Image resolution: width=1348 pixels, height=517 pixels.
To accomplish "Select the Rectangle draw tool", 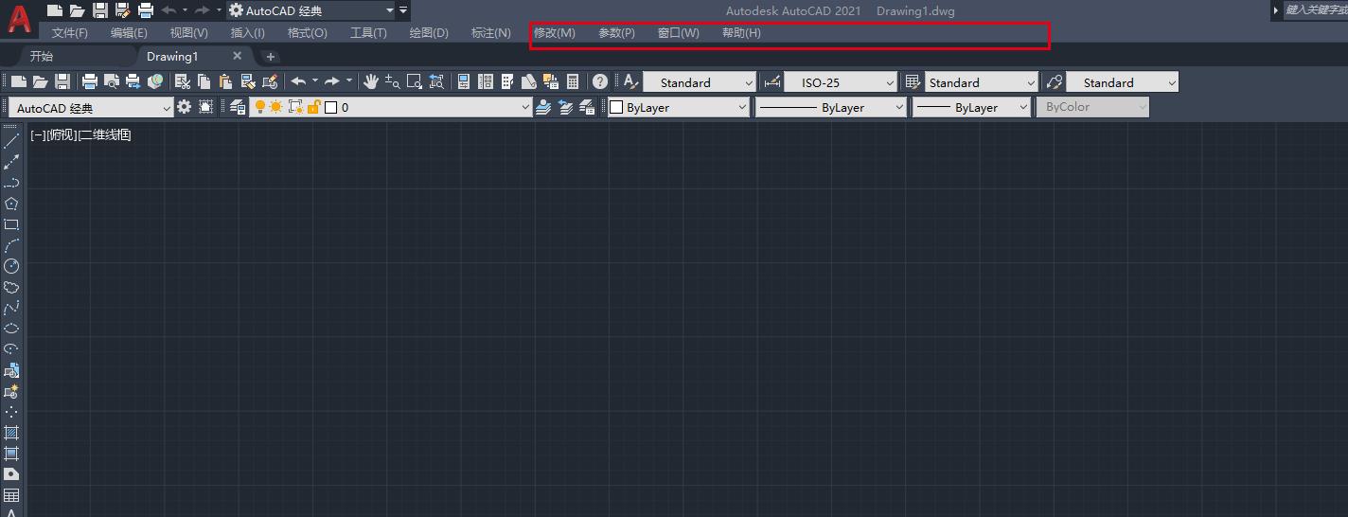I will tap(11, 224).
